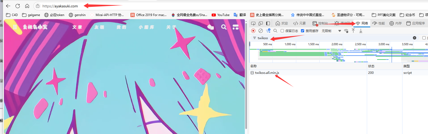Open the 文章 link on the website
Screen dimensions: 428x134
[77, 27]
